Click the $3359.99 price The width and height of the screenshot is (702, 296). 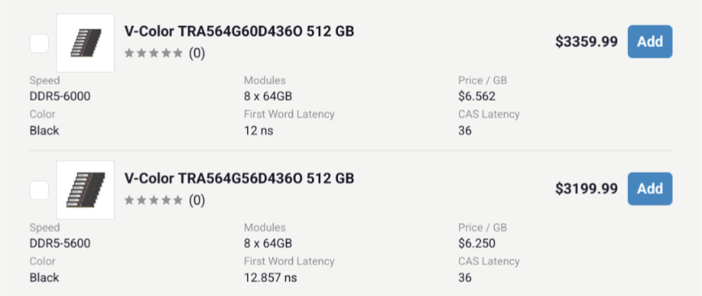[587, 41]
